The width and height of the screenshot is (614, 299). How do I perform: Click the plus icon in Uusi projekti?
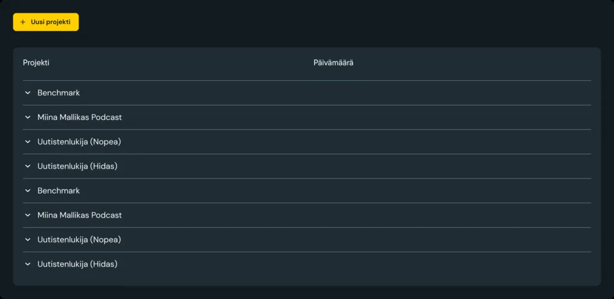(23, 22)
